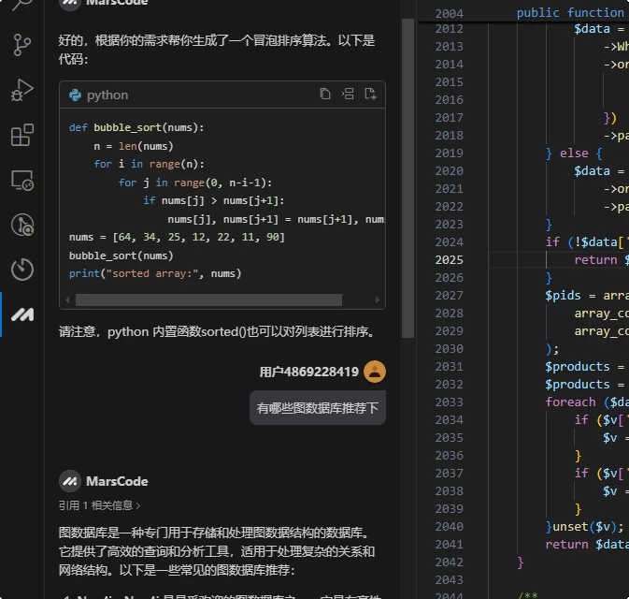
Task: Copy the python code block
Action: (325, 94)
